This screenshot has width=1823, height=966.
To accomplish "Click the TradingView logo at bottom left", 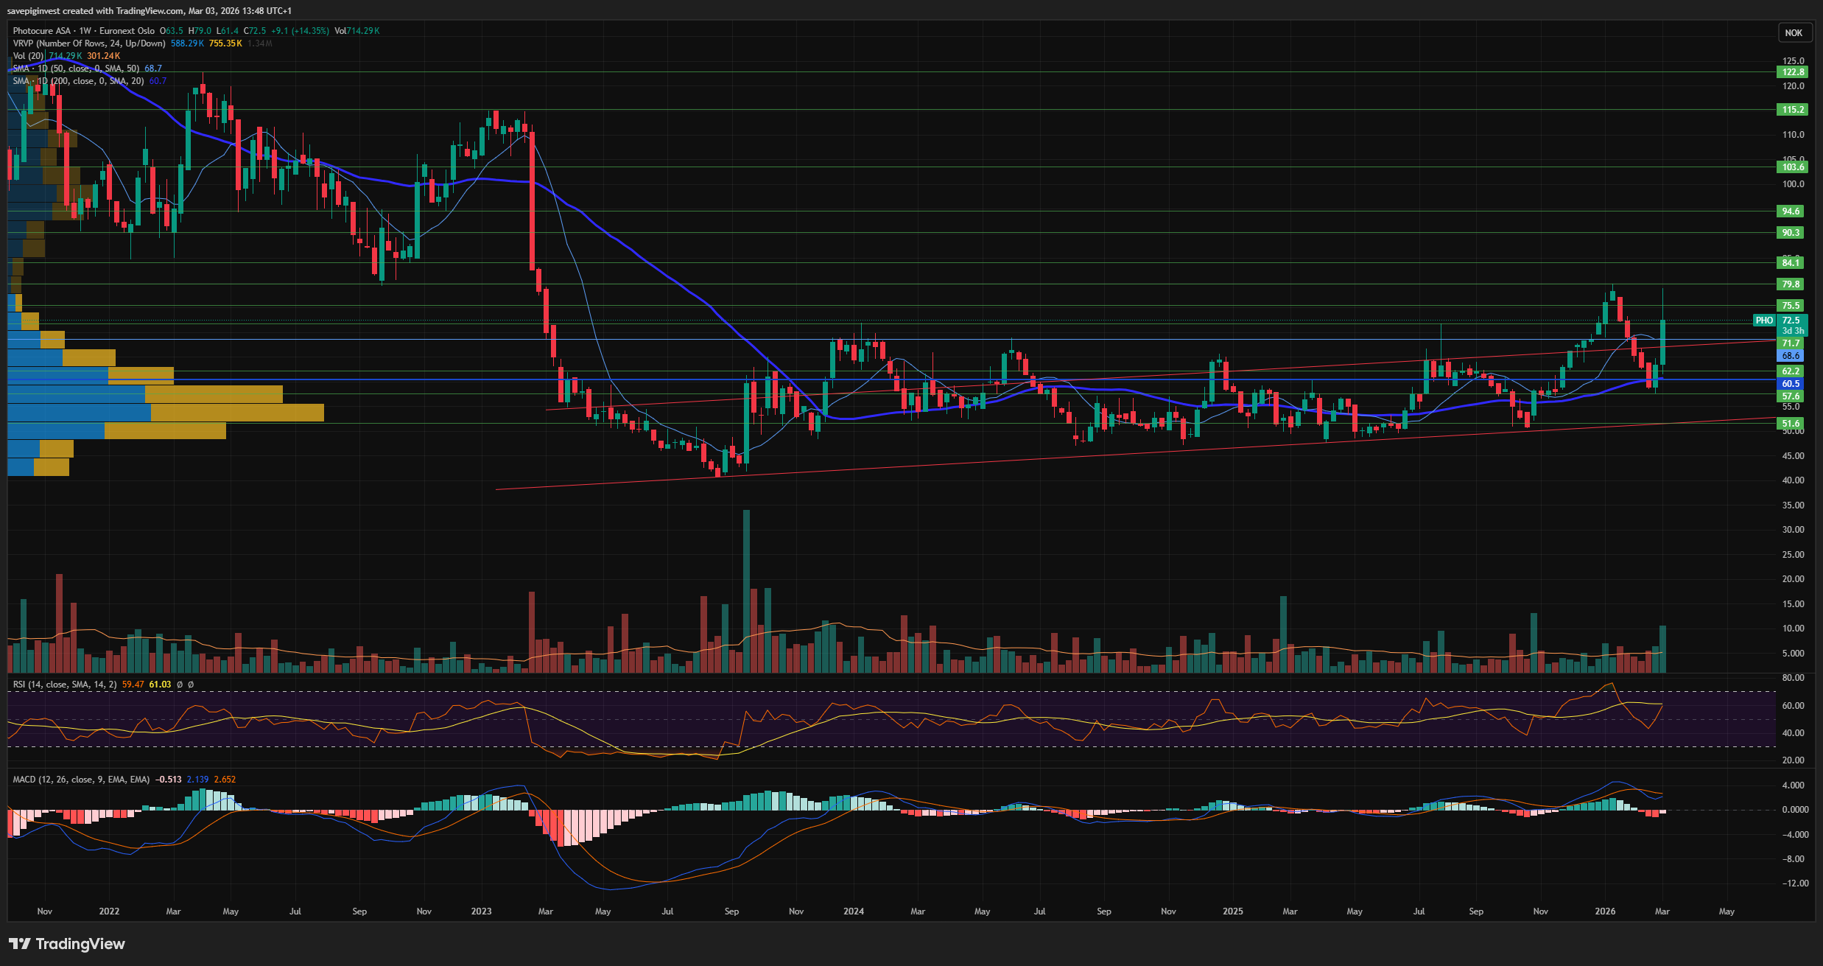I will (x=67, y=944).
